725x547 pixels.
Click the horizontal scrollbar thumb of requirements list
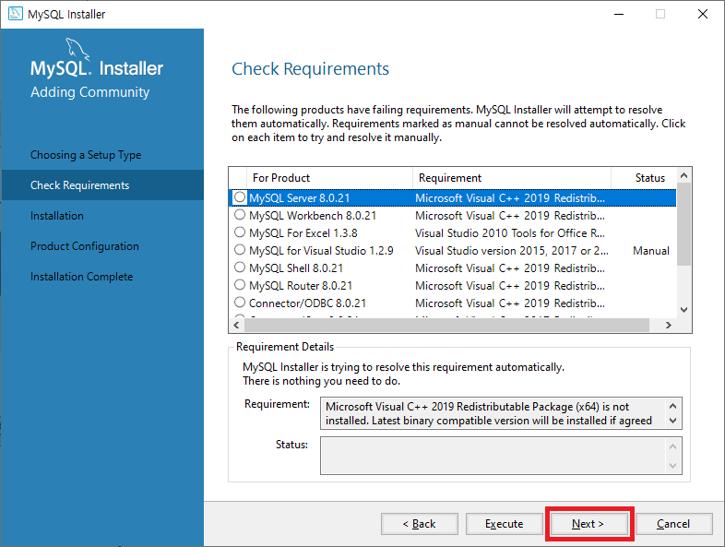[x=446, y=325]
